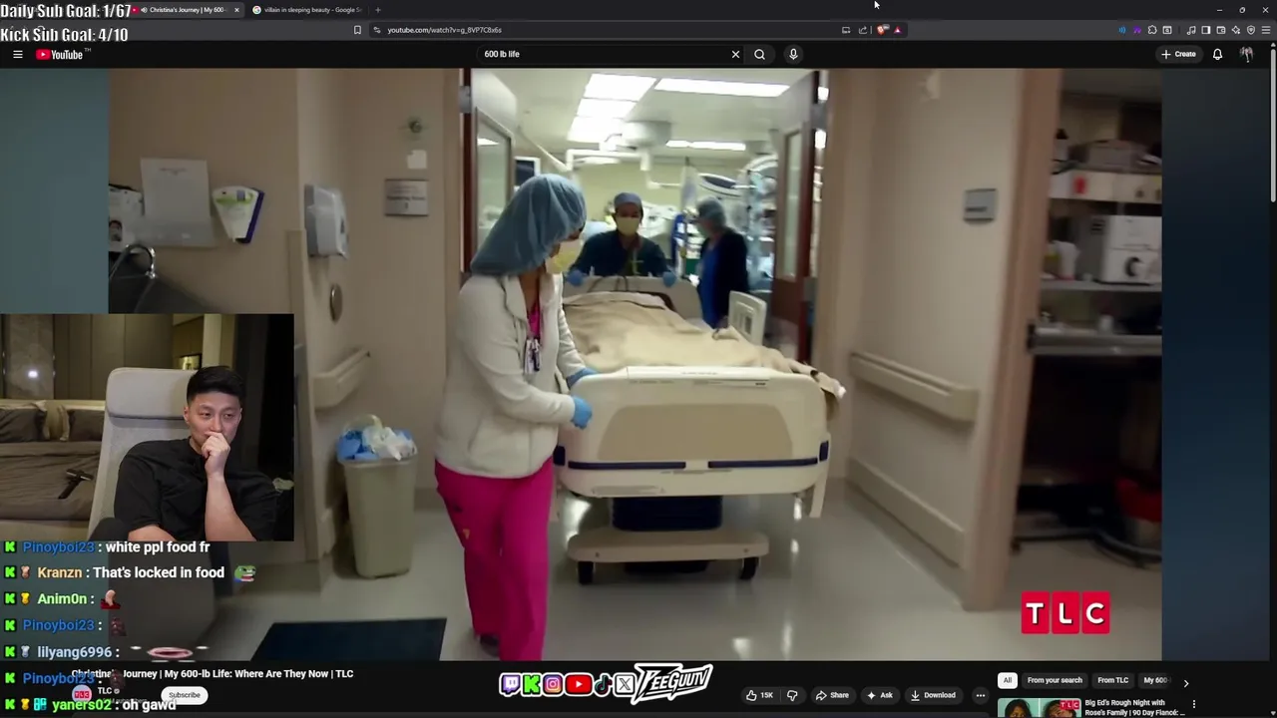Viewport: 1277px width, 718px height.
Task: Open the browser main menu
Action: pos(1266,30)
